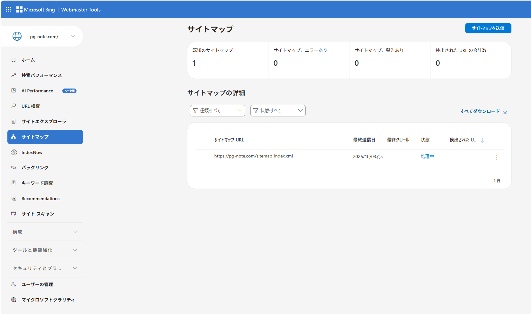Click the 既知のサイトマップ summary card

228,60
